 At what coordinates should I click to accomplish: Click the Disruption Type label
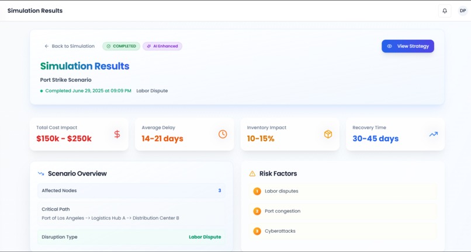60,237
